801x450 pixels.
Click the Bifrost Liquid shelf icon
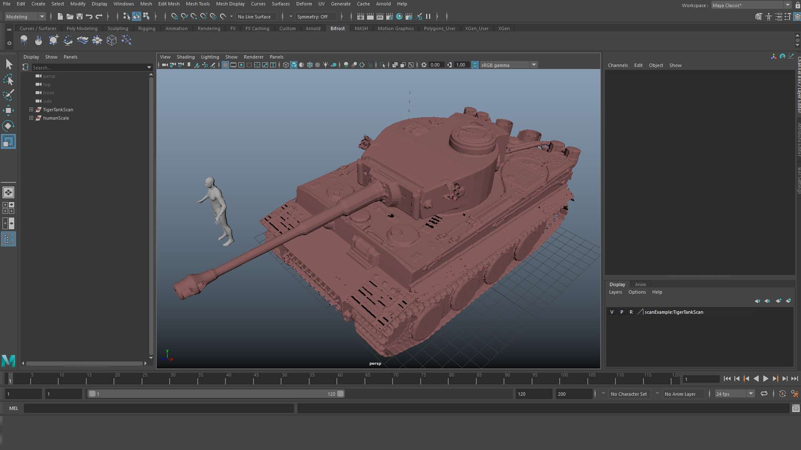click(24, 40)
